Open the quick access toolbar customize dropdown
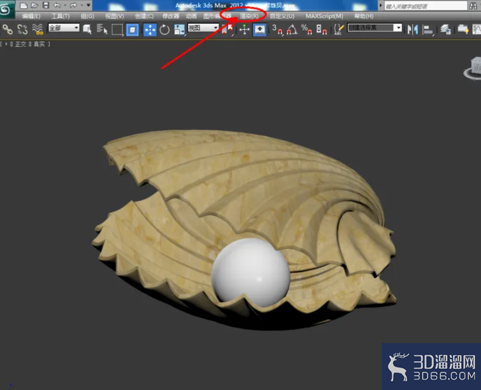The image size is (481, 390). (x=89, y=5)
